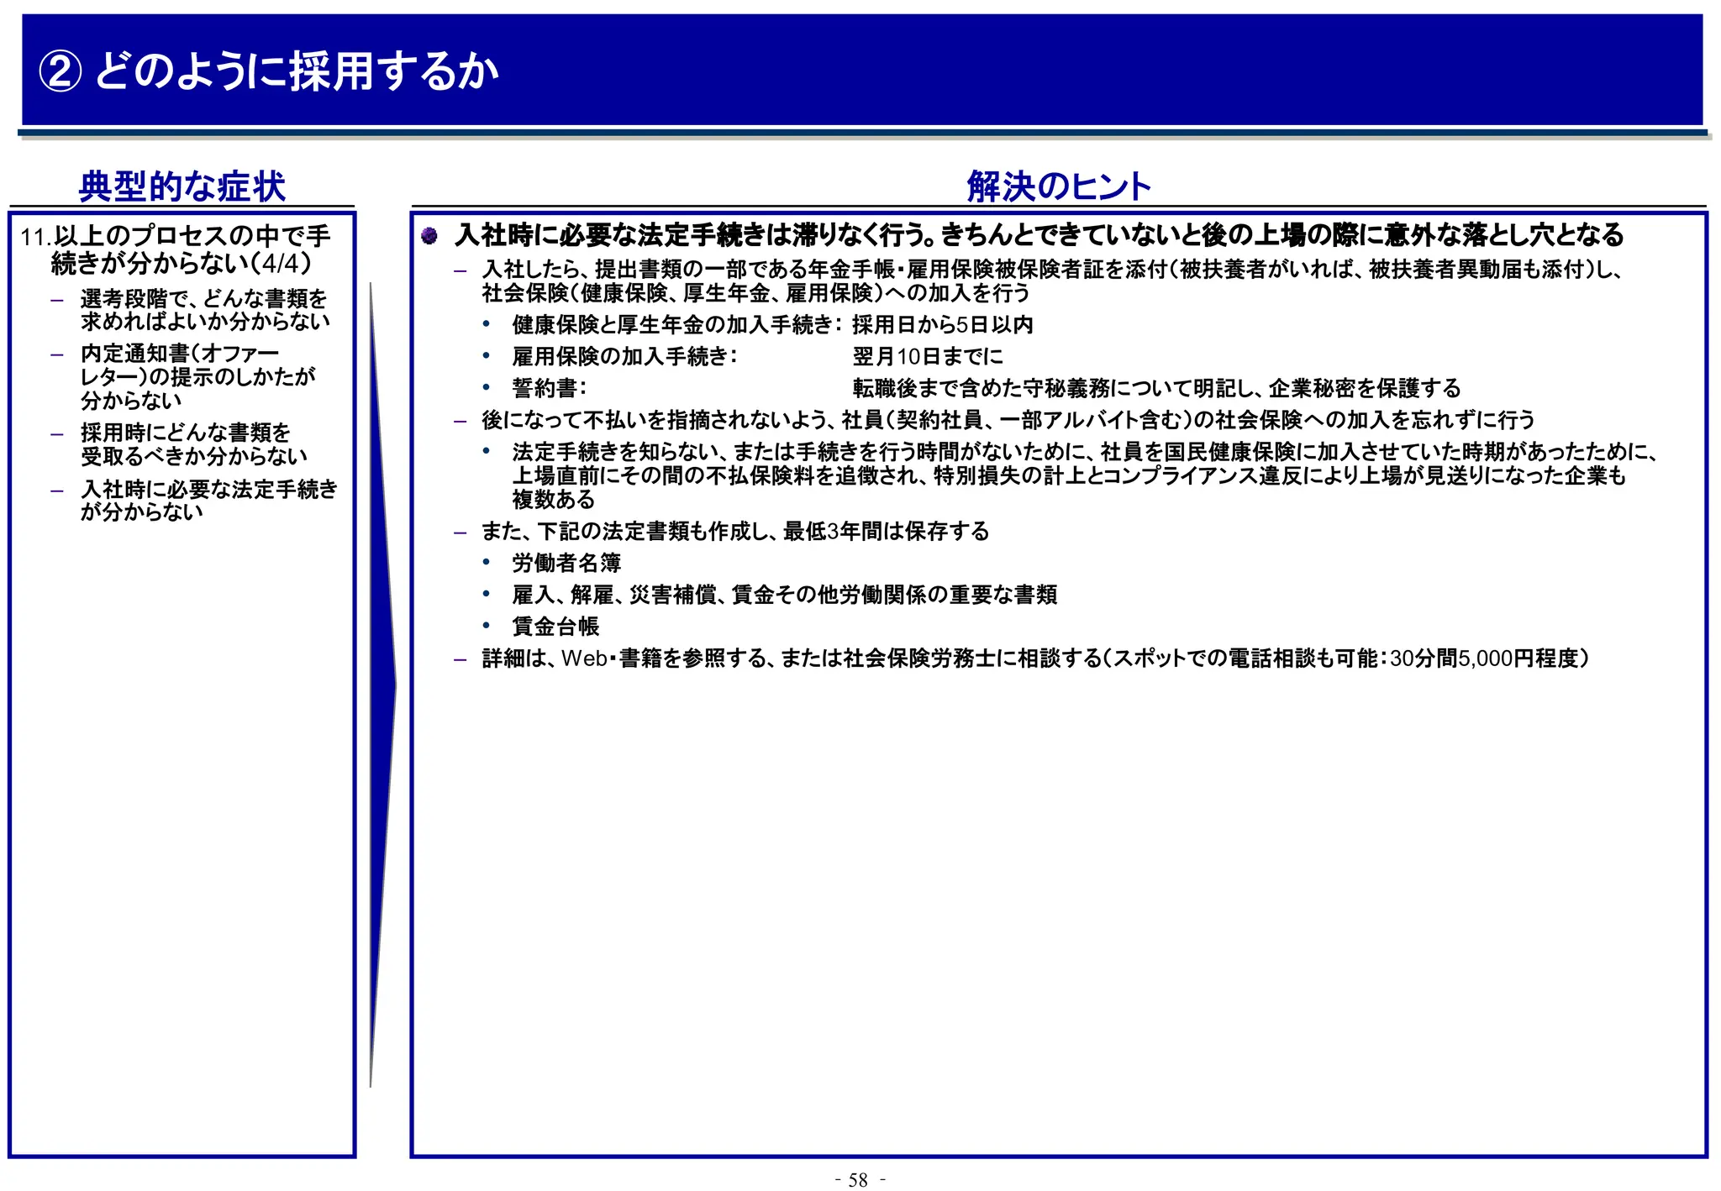Click the line 採用時にどんな書類を受取るべきか分からない

[x=194, y=444]
